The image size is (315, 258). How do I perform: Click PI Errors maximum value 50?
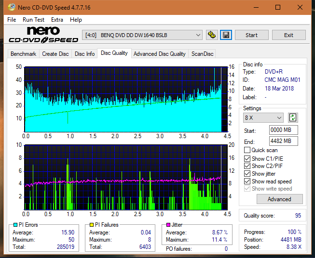pyautogui.click(x=71, y=240)
